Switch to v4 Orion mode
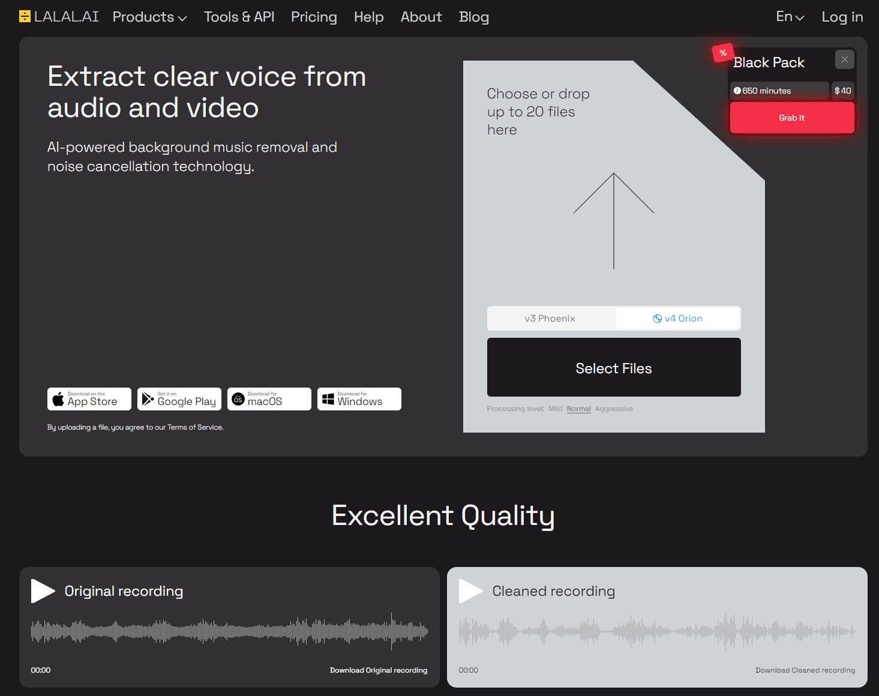This screenshot has height=696, width=879. (x=678, y=318)
